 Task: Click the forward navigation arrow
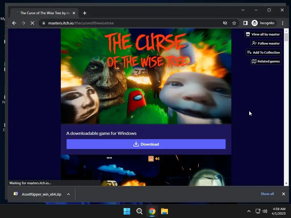point(23,23)
